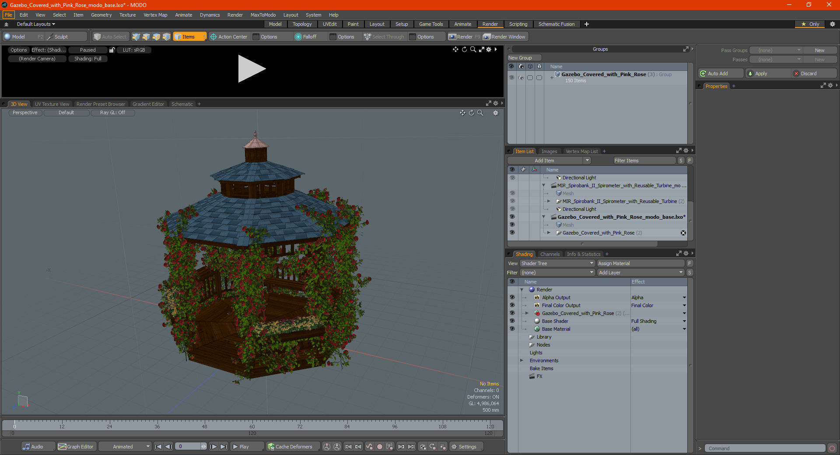The width and height of the screenshot is (840, 455).
Task: Step back one frame
Action: click(168, 447)
